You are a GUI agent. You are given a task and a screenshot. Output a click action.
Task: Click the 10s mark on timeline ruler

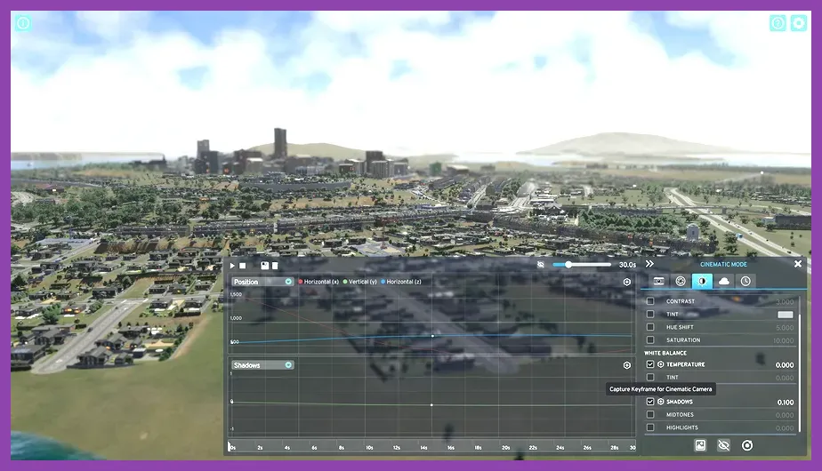click(369, 447)
